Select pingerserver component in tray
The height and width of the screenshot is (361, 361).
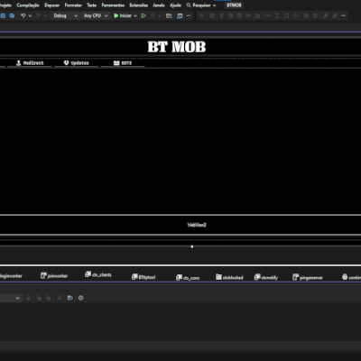(x=308, y=277)
